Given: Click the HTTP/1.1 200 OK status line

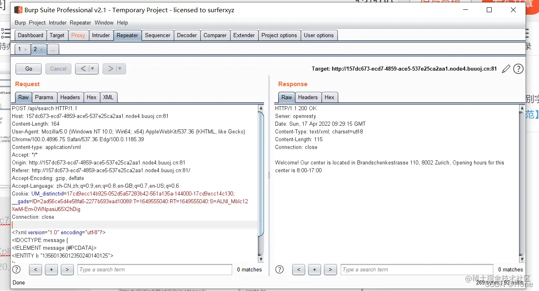Looking at the screenshot, I should coord(296,109).
